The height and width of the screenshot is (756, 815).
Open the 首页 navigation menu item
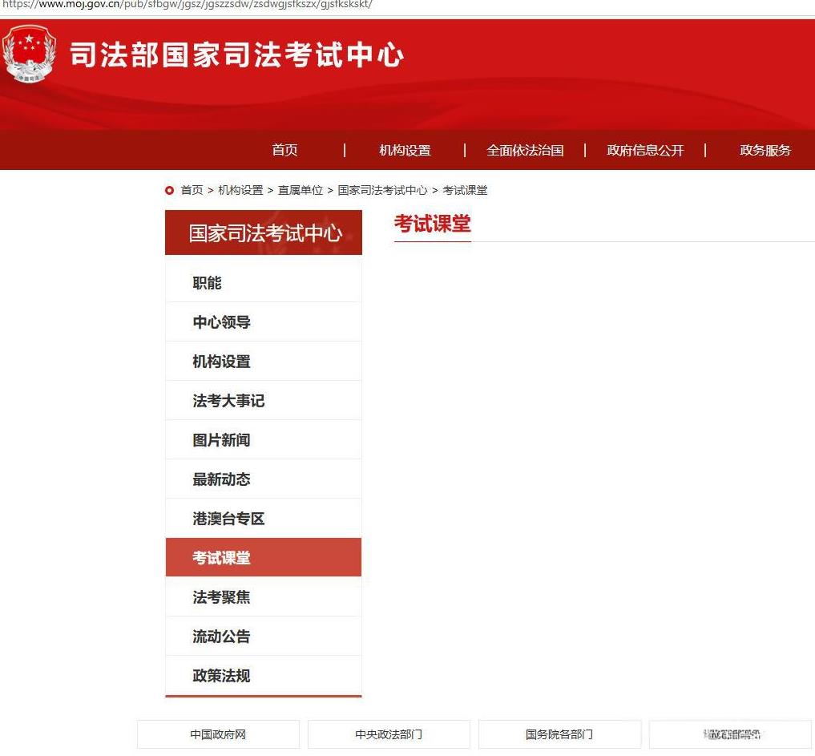[x=284, y=150]
